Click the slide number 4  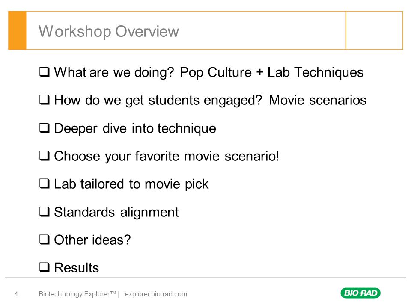pos(16,294)
